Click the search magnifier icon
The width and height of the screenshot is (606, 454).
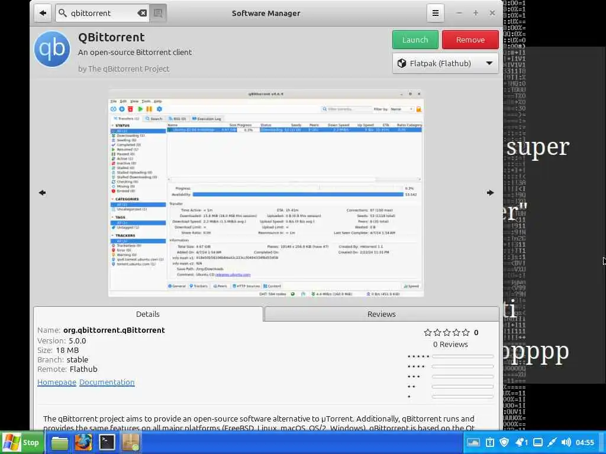[x=63, y=13]
